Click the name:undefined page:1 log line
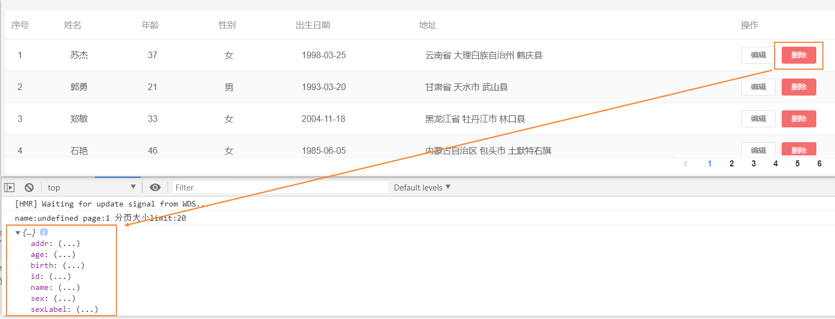 (x=101, y=218)
